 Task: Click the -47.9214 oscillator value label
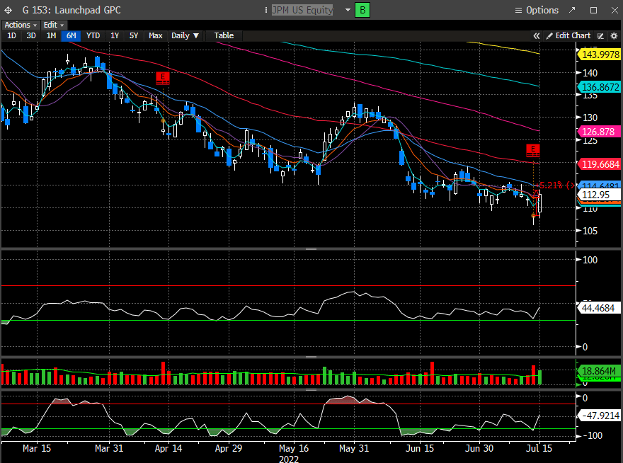click(600, 416)
